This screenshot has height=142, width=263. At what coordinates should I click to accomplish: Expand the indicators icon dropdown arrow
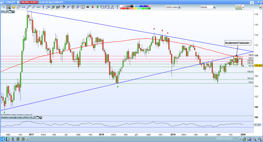point(243,7)
